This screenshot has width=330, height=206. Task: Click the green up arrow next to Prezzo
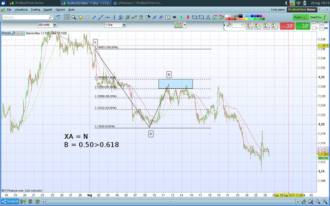[22, 33]
